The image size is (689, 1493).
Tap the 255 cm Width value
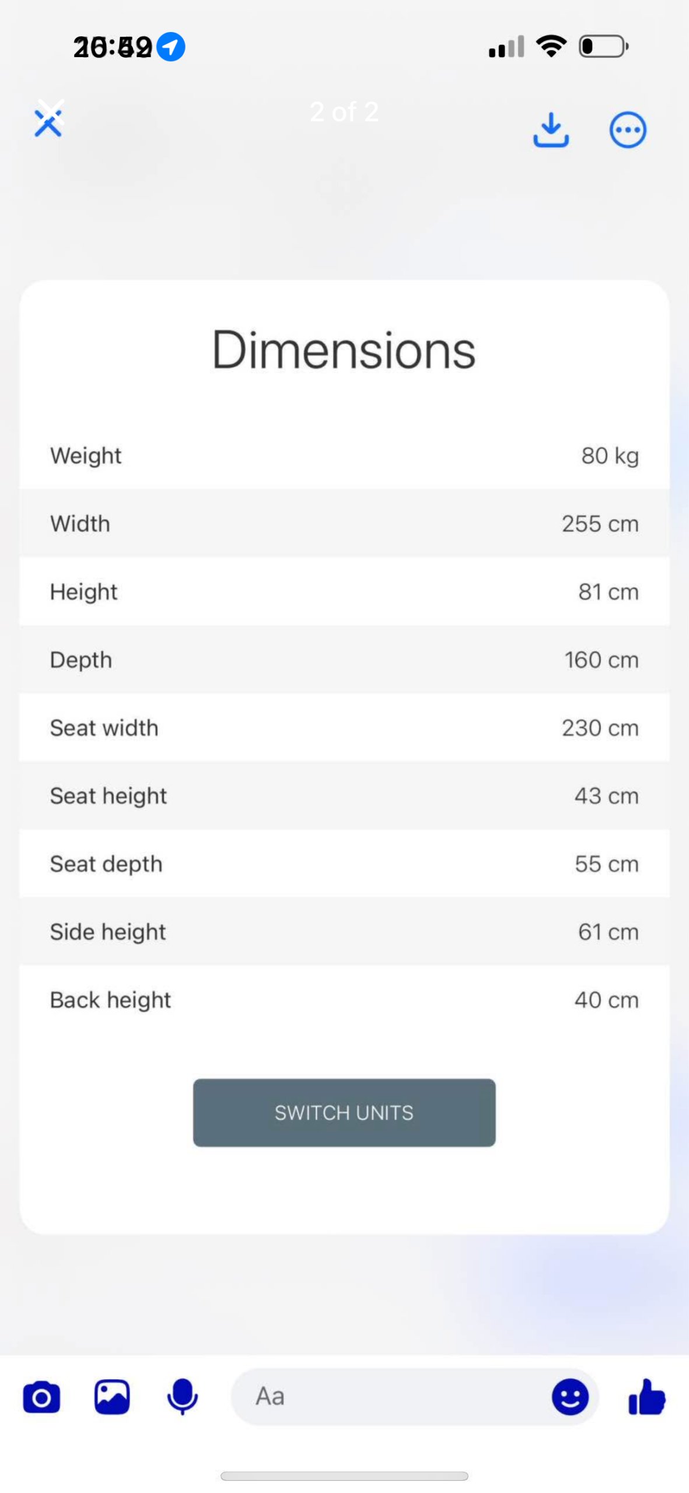(600, 524)
